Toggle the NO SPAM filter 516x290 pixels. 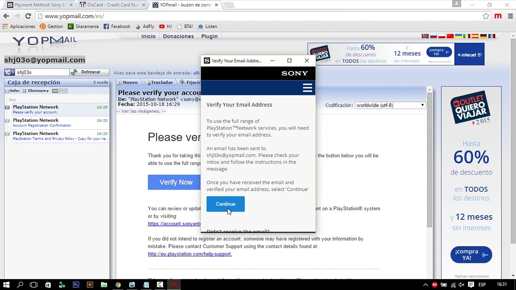point(60,91)
